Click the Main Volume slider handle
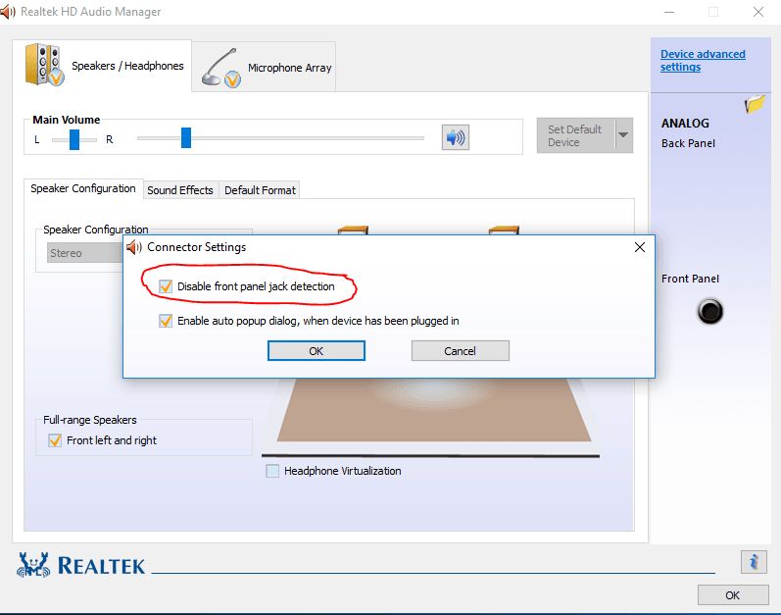Screen dimensions: 781x615 [186, 138]
